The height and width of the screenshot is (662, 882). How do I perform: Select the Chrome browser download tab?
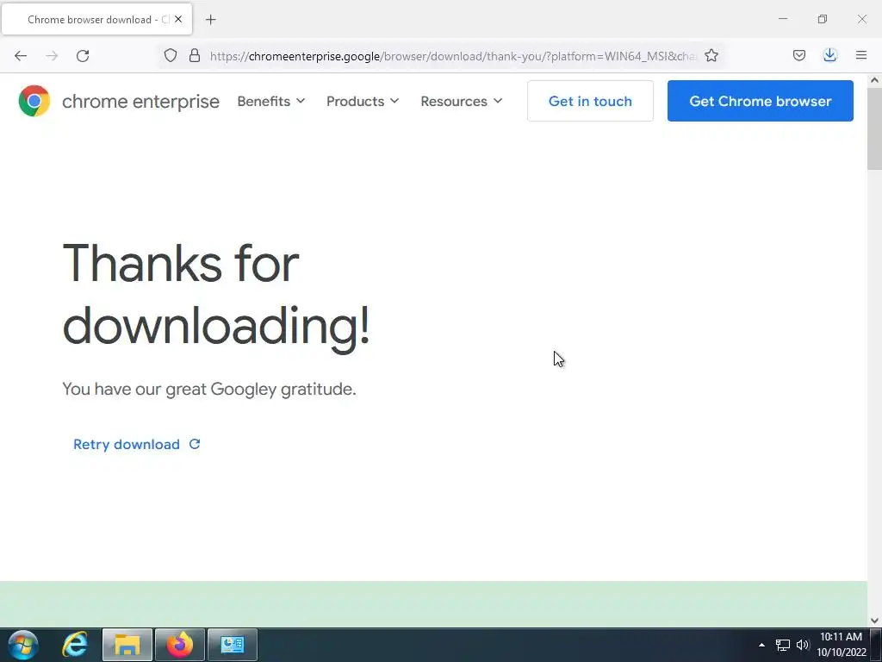(96, 19)
